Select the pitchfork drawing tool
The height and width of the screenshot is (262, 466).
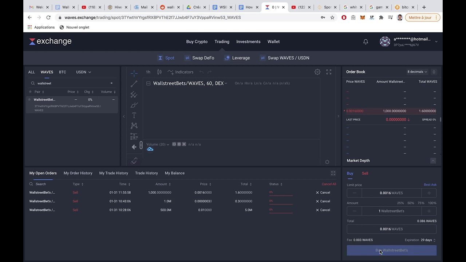pos(134,95)
